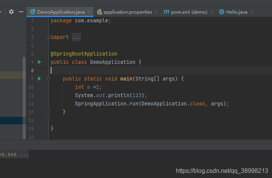Click the application.properties file icon
The height and width of the screenshot is (178, 272).
[x=99, y=12]
